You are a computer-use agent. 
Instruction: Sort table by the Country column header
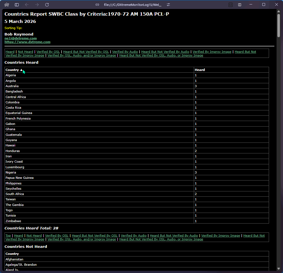point(12,70)
